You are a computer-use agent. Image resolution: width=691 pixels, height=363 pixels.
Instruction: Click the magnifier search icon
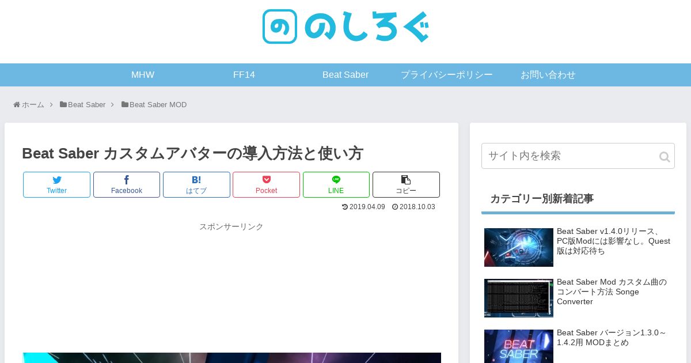(665, 157)
